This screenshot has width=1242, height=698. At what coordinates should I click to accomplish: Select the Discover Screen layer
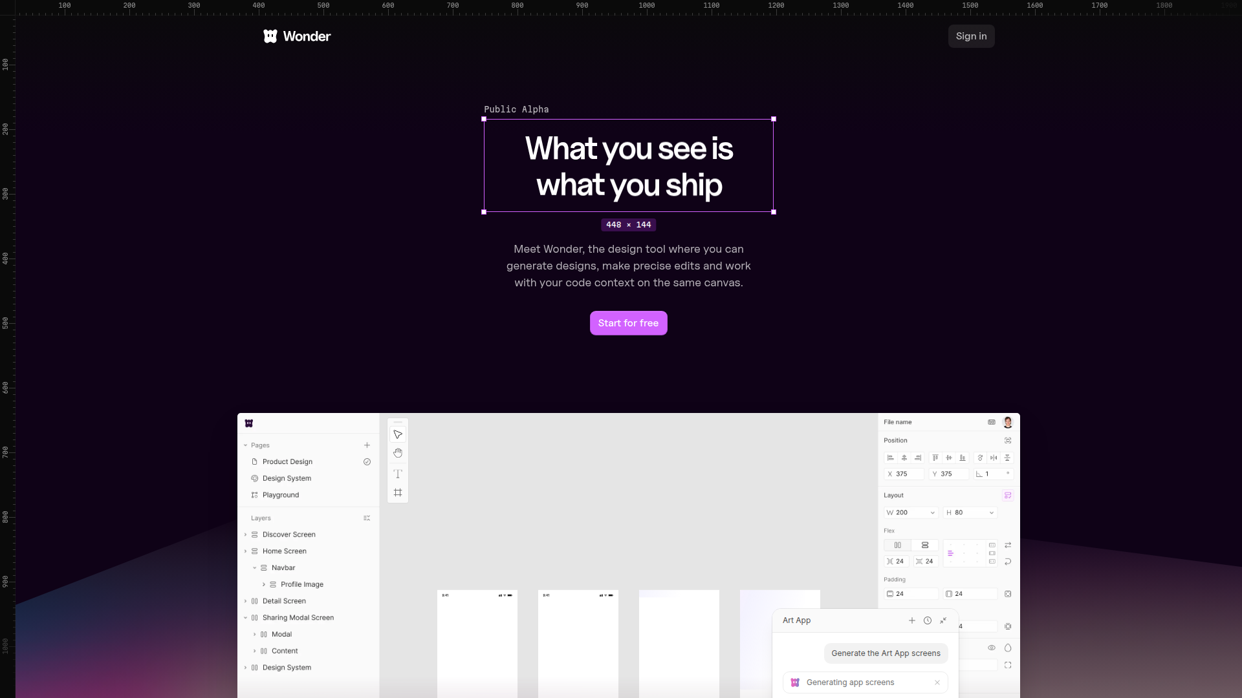(289, 534)
